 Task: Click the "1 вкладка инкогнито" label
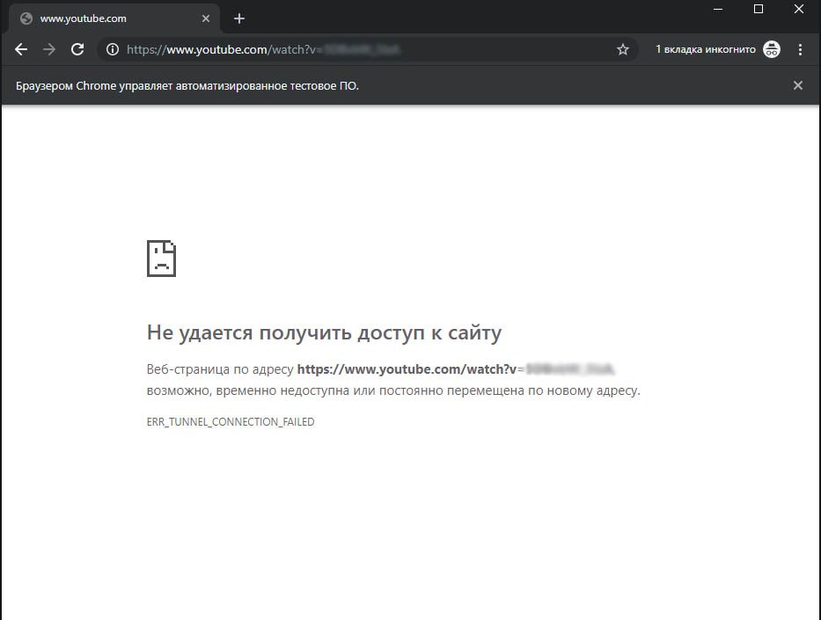[x=705, y=50]
